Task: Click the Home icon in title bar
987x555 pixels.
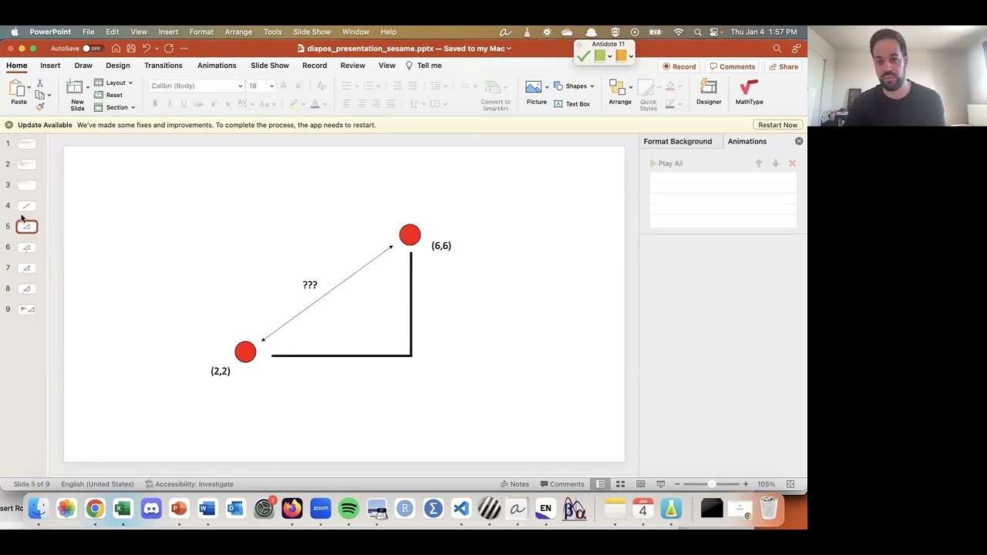Action: pyautogui.click(x=116, y=49)
